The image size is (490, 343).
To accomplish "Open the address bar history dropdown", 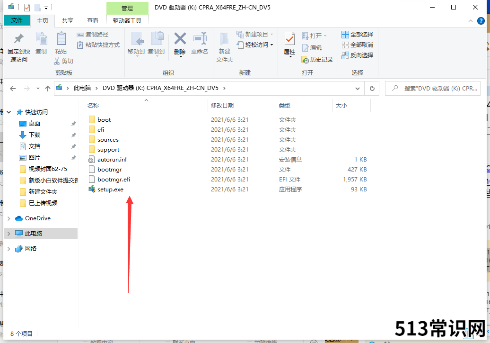I will coord(358,89).
